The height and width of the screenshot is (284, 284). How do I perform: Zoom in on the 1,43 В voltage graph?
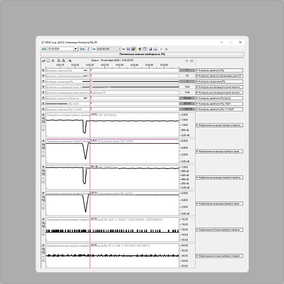pos(44,118)
